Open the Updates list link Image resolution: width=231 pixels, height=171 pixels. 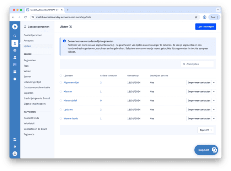[68, 110]
